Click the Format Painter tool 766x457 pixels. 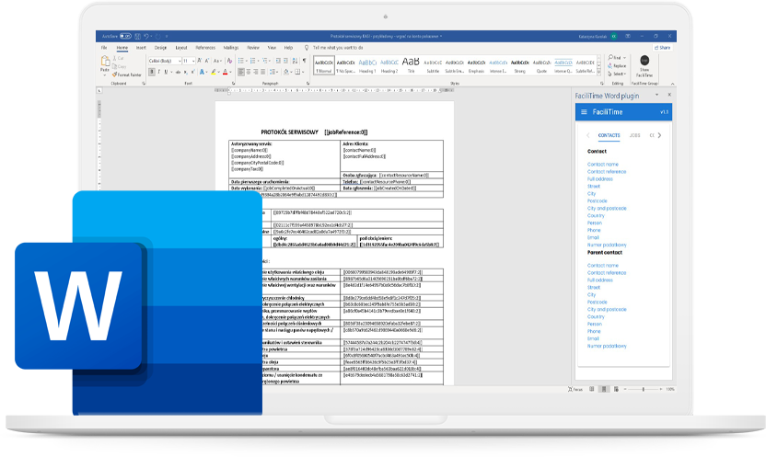pyautogui.click(x=126, y=74)
